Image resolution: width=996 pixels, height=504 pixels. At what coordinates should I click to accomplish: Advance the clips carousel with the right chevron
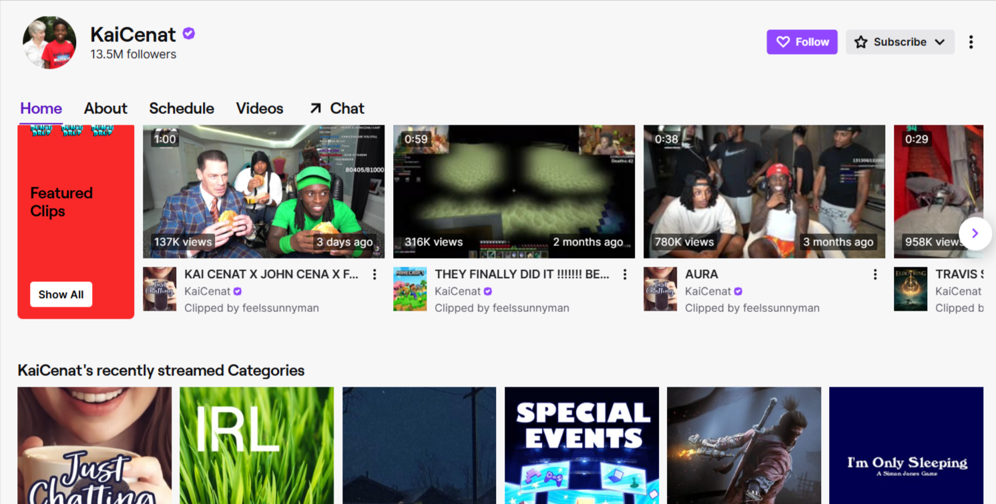click(x=975, y=233)
